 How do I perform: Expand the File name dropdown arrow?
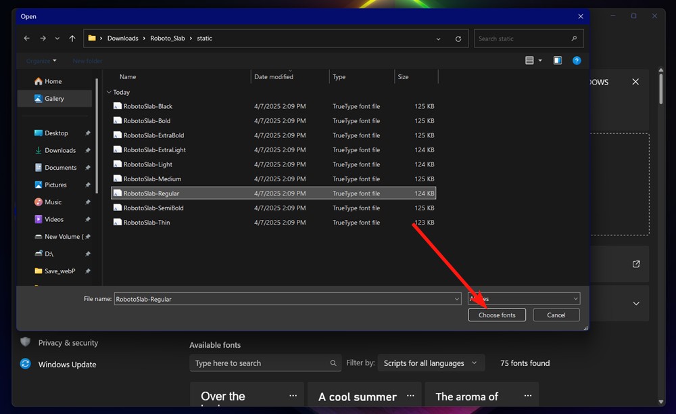coord(457,299)
